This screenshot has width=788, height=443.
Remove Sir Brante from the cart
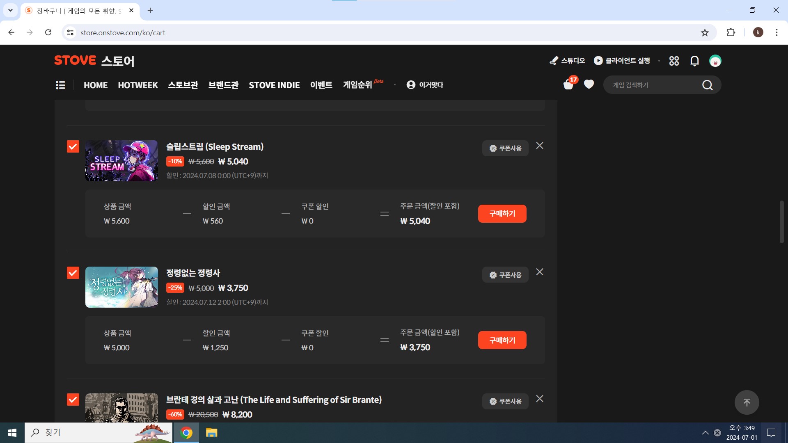[x=540, y=399]
